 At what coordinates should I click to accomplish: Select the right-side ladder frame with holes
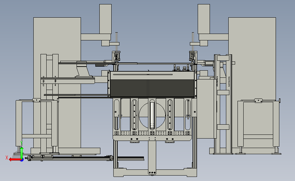(223, 104)
